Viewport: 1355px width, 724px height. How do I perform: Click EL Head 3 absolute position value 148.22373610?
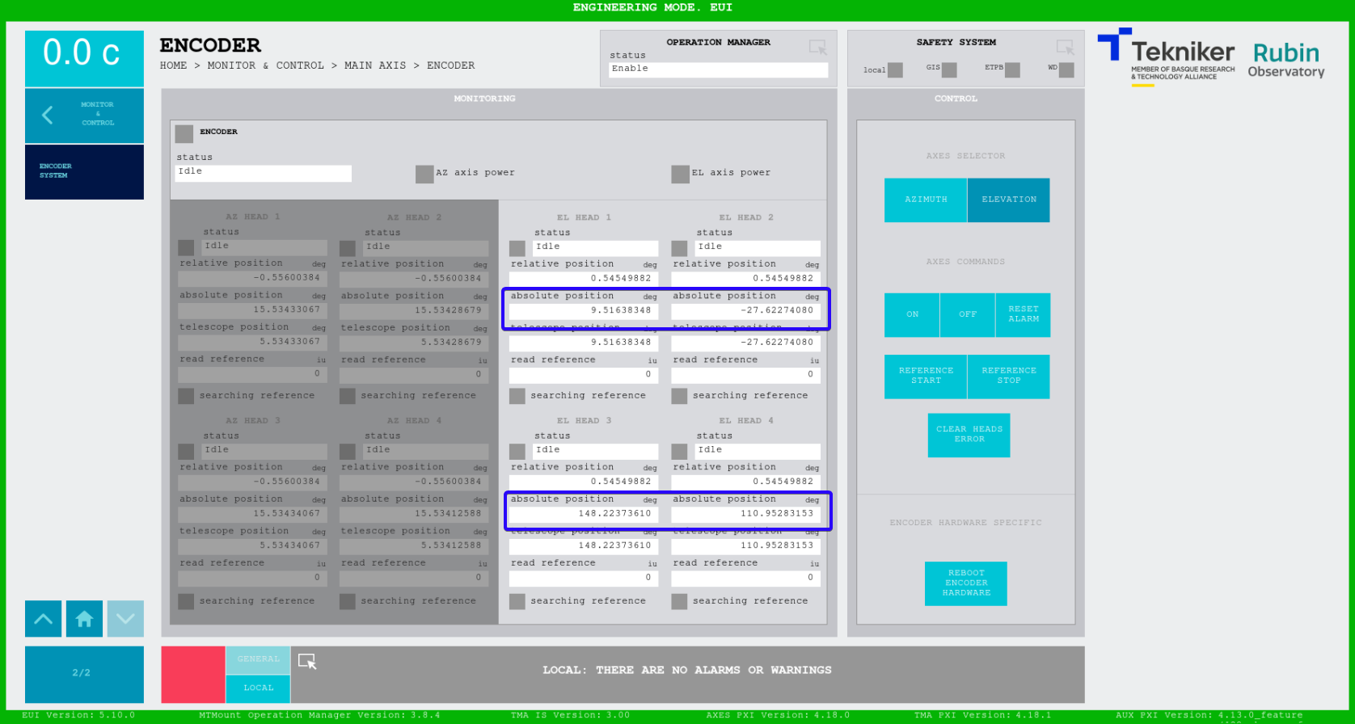point(583,515)
